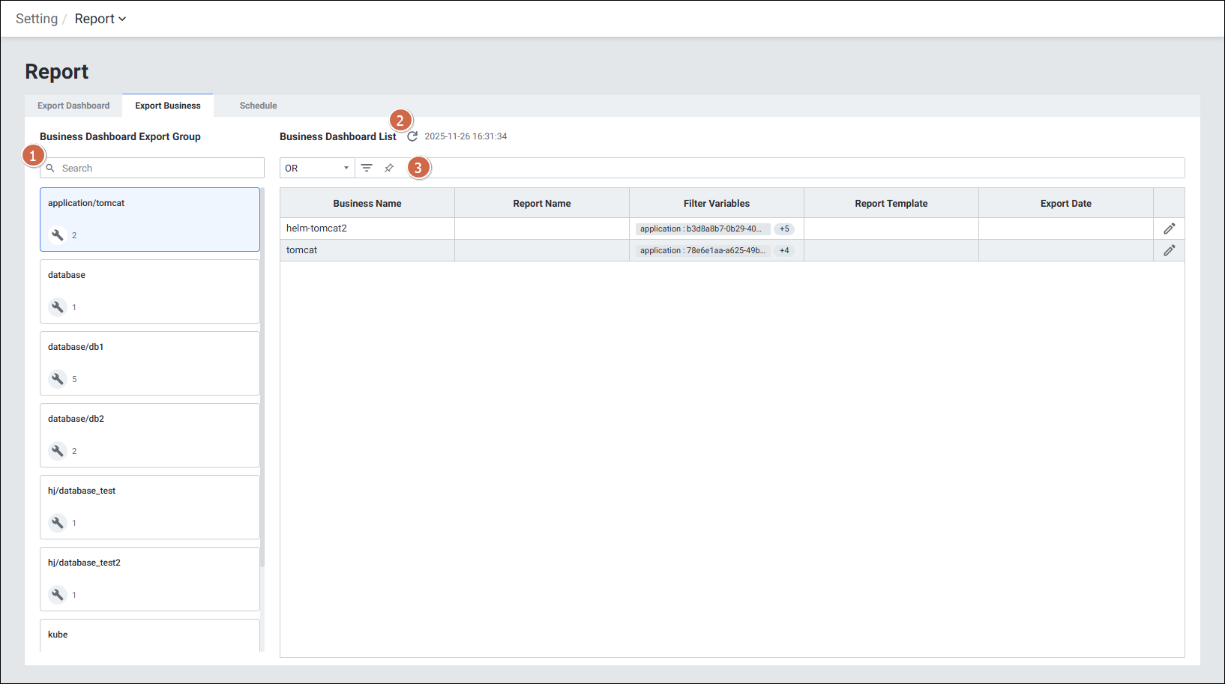Go to Setting in breadcrumb
This screenshot has width=1225, height=684.
pyautogui.click(x=37, y=19)
